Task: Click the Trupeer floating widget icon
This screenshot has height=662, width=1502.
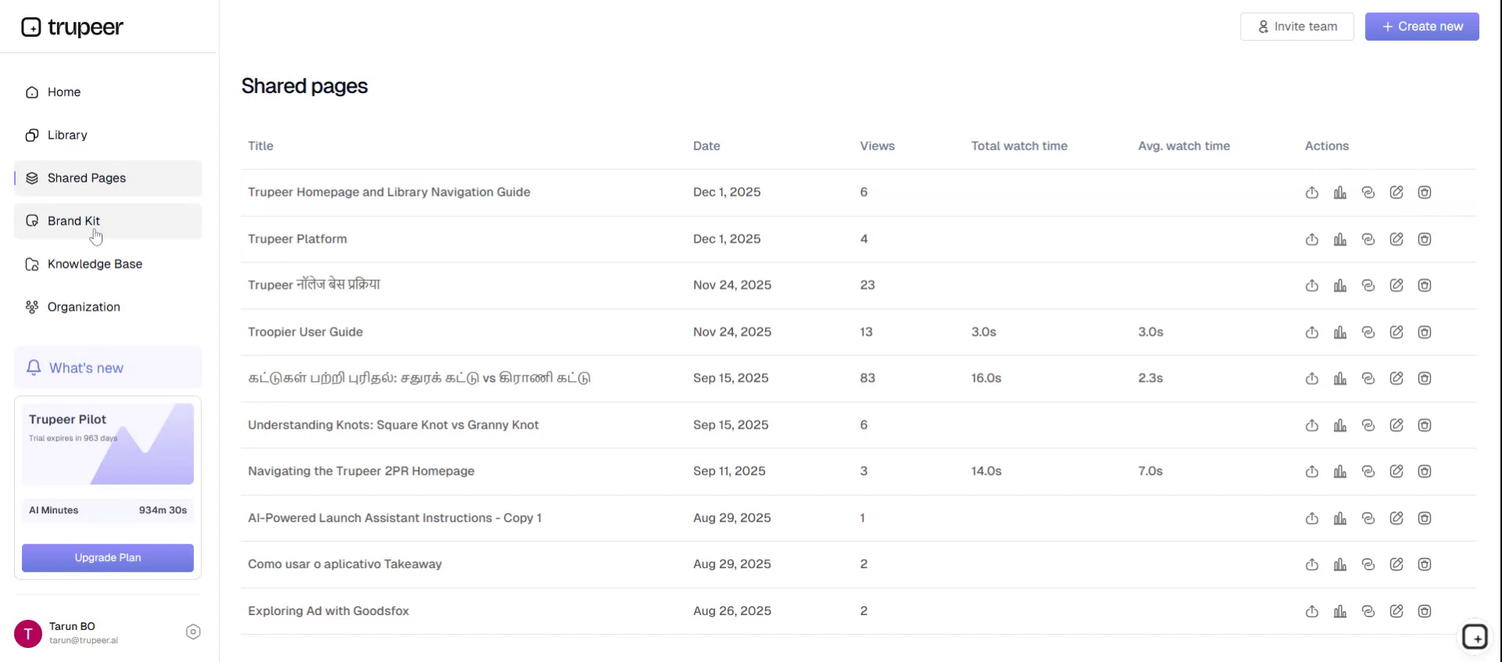Action: pos(1475,637)
